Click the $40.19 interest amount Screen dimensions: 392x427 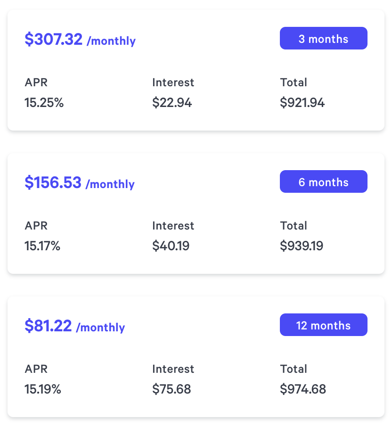point(171,246)
